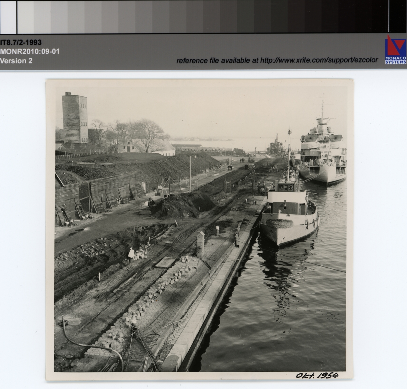Click the distant ship behind the tugboat mast

tap(275, 147)
